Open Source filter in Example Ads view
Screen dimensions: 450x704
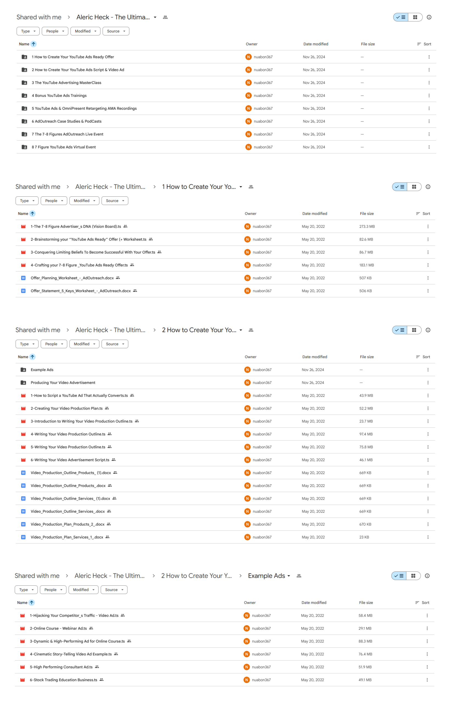(x=114, y=589)
